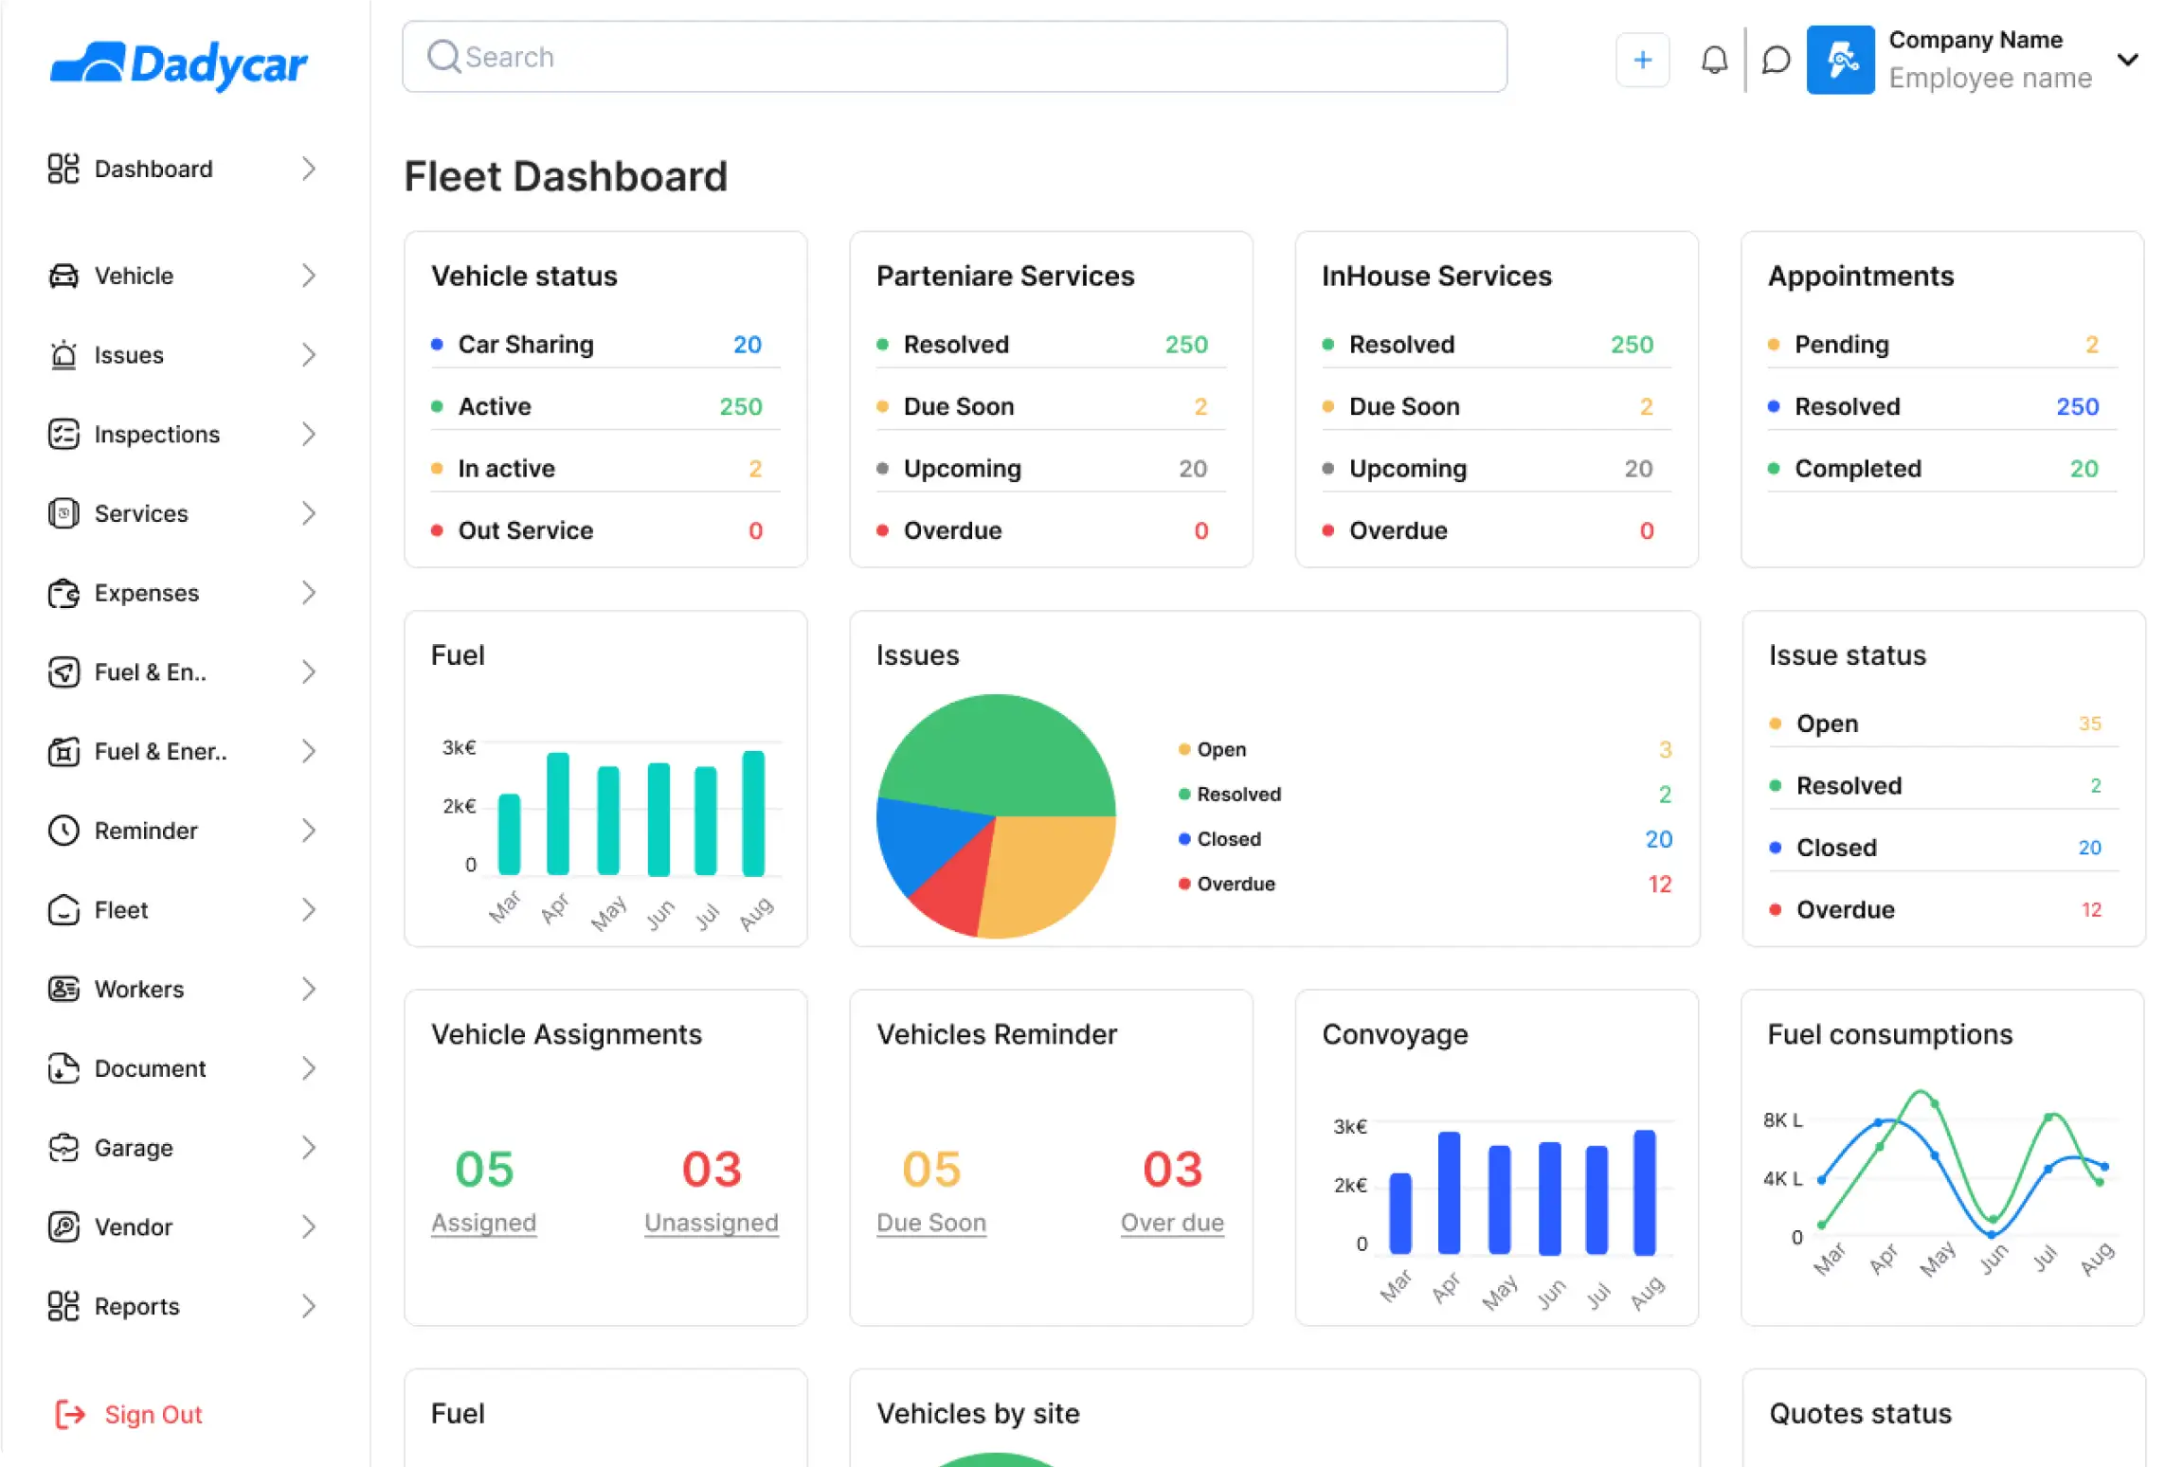Click the Expenses wallet icon
2183x1467 pixels.
click(63, 593)
